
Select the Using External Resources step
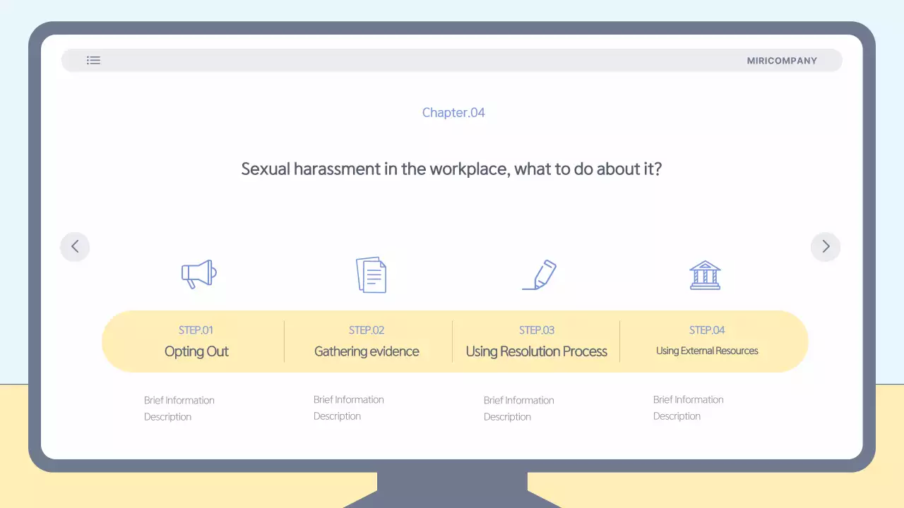click(707, 351)
